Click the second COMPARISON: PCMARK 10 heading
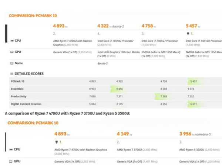222x166 pixels. [x=33, y=123]
